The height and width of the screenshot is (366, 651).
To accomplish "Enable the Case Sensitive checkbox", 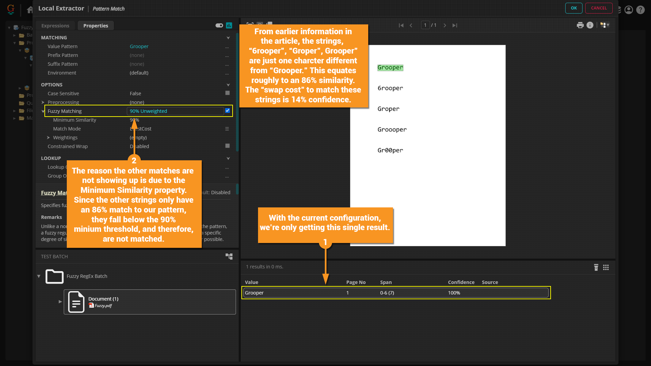I will point(228,93).
